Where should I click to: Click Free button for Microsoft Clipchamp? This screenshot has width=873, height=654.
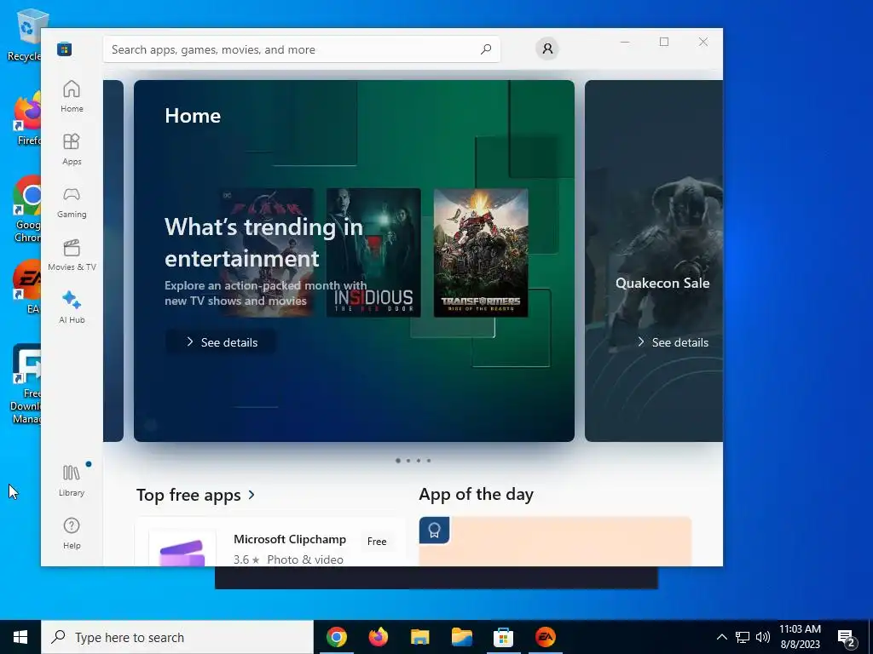[x=377, y=541]
